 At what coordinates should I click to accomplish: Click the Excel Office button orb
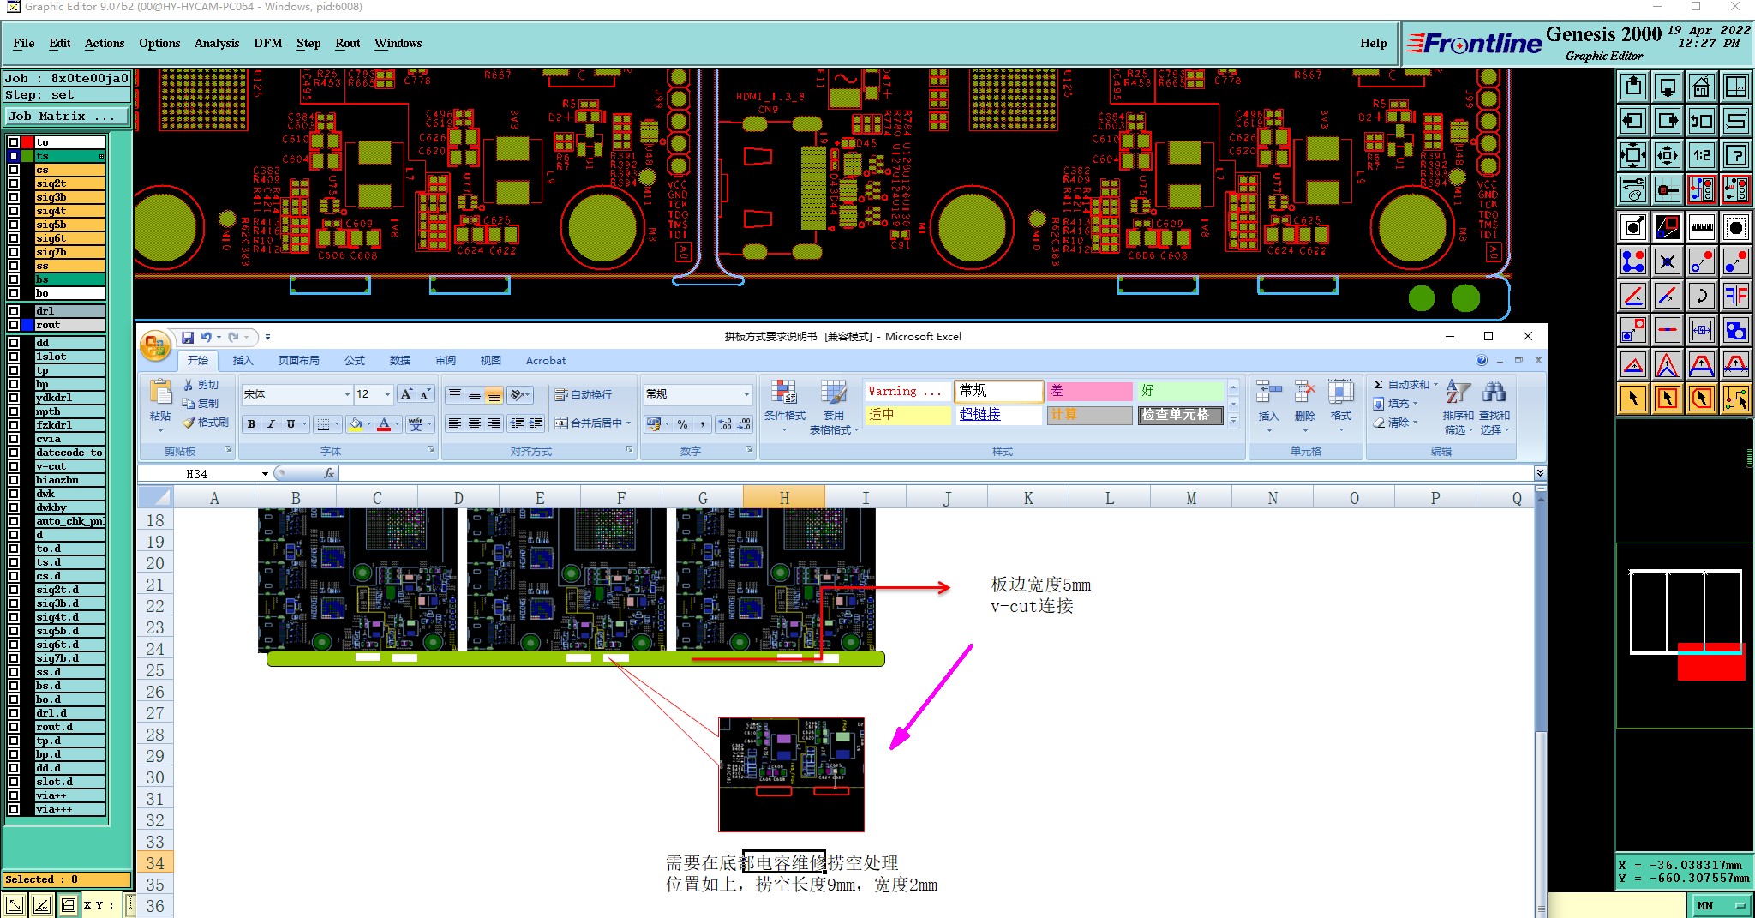155,345
